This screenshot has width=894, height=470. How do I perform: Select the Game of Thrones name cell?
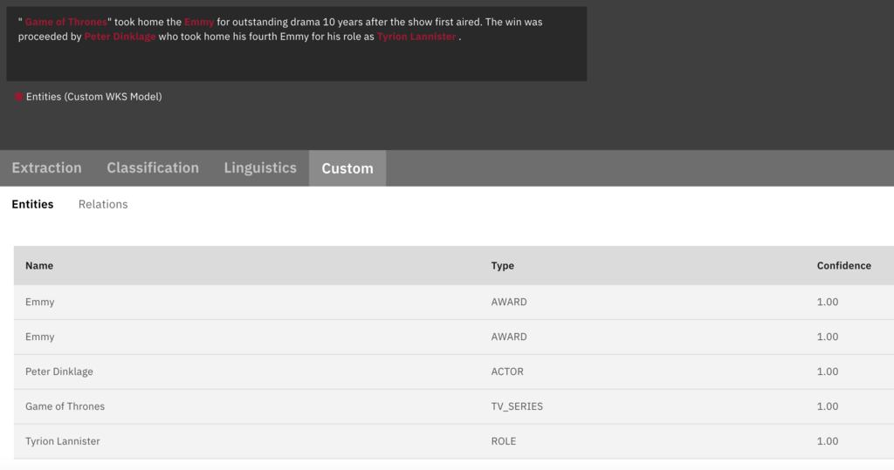(x=65, y=406)
